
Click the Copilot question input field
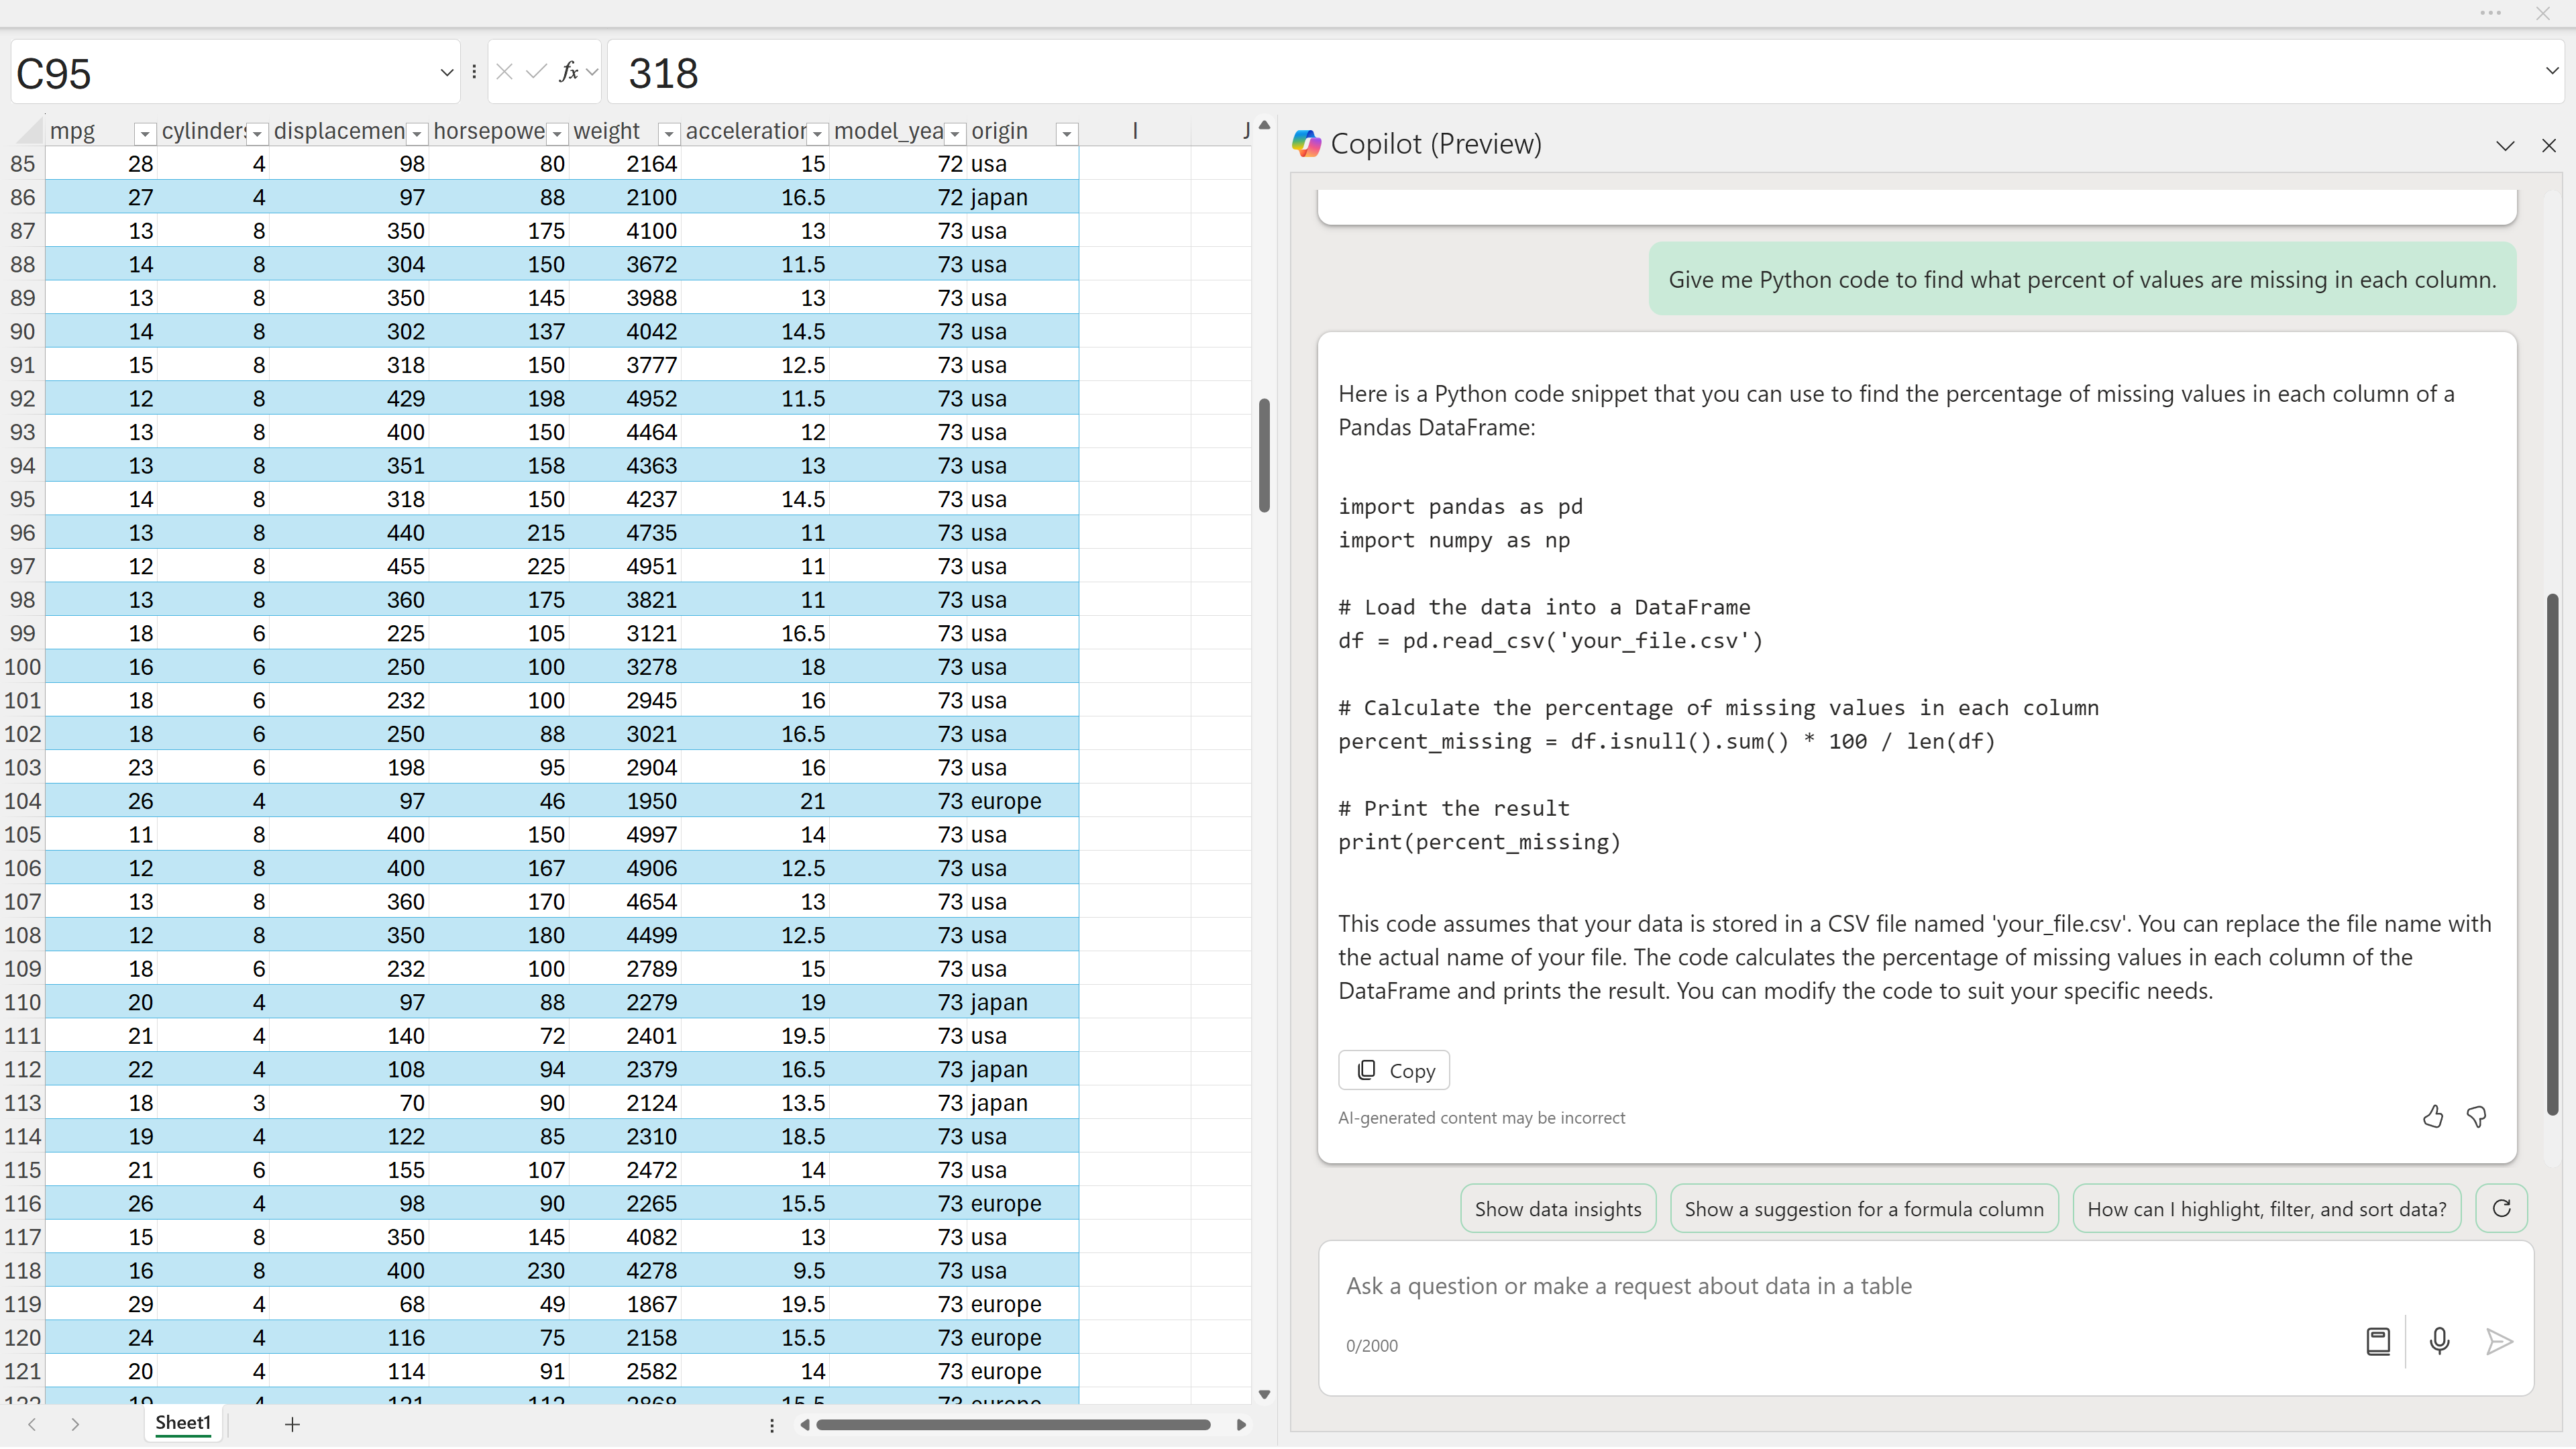click(x=1850, y=1286)
